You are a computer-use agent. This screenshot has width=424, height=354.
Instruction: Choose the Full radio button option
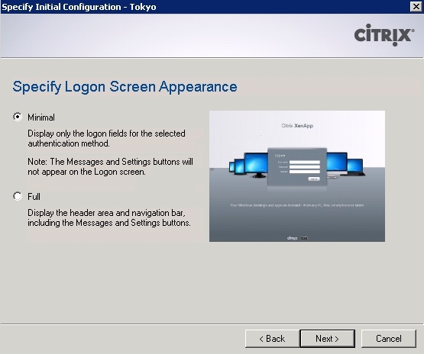[18, 196]
